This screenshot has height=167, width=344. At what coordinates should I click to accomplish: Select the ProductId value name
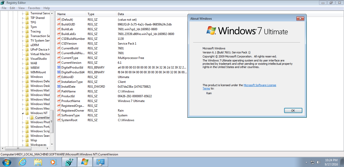click(x=68, y=96)
